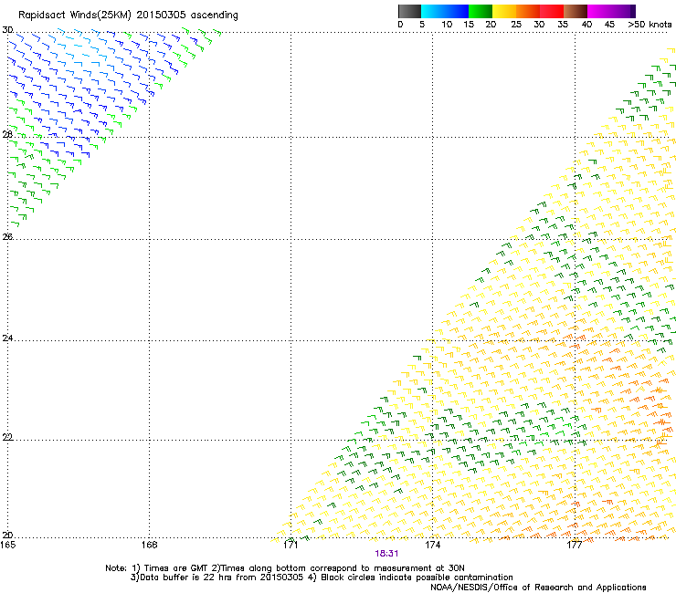The height and width of the screenshot is (593, 676).
Task: Click the latitude axis label 22
Action: click(x=7, y=437)
